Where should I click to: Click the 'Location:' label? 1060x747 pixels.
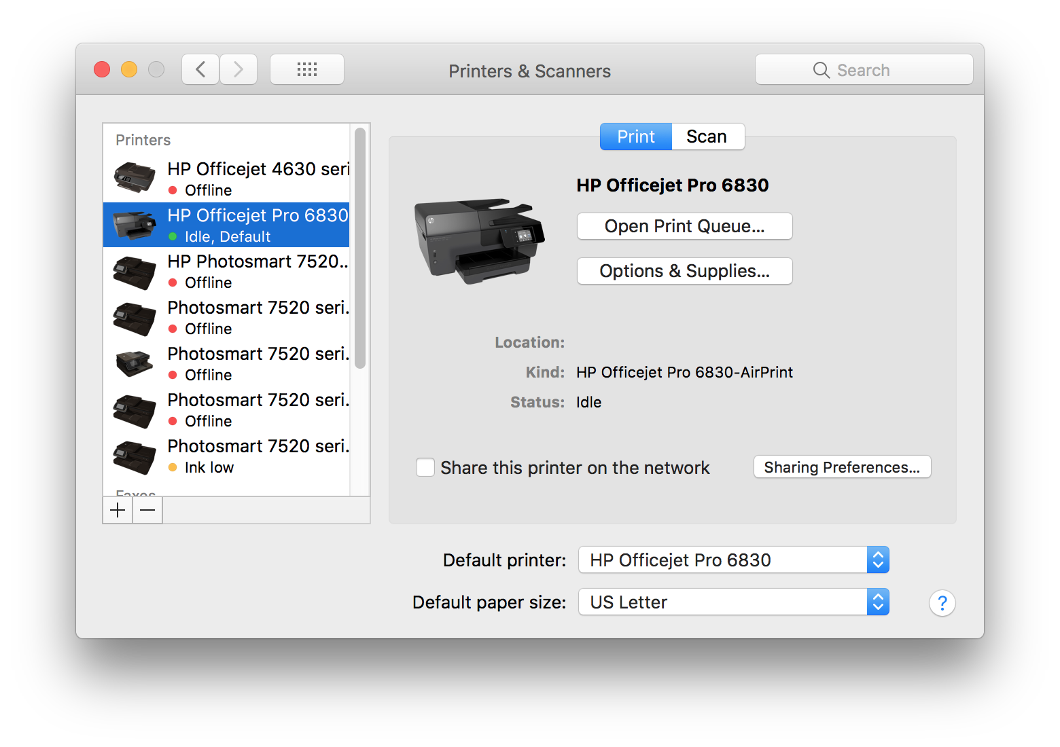[530, 342]
